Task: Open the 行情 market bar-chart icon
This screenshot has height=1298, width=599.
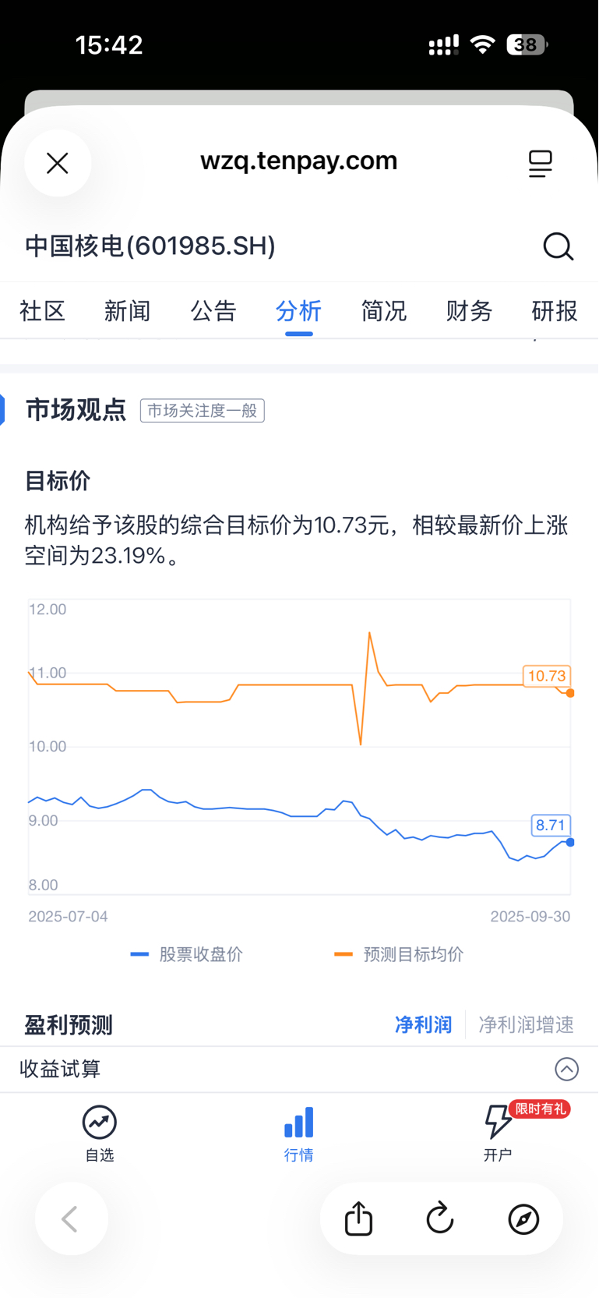Action: click(x=299, y=1133)
